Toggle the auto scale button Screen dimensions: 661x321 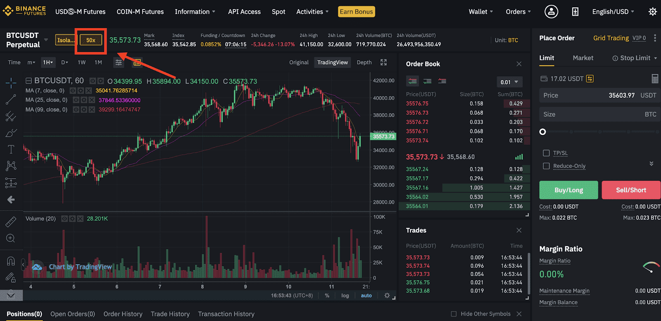(366, 295)
